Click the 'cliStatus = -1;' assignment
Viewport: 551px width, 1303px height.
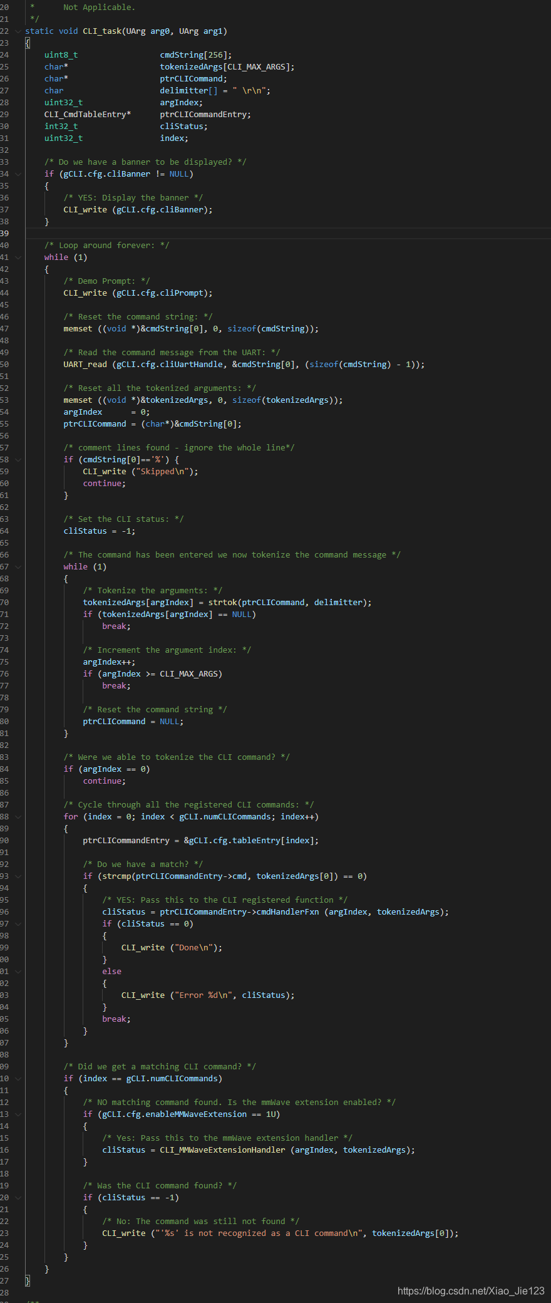pos(100,531)
